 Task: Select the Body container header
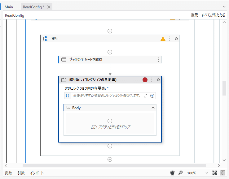[x=110, y=108]
